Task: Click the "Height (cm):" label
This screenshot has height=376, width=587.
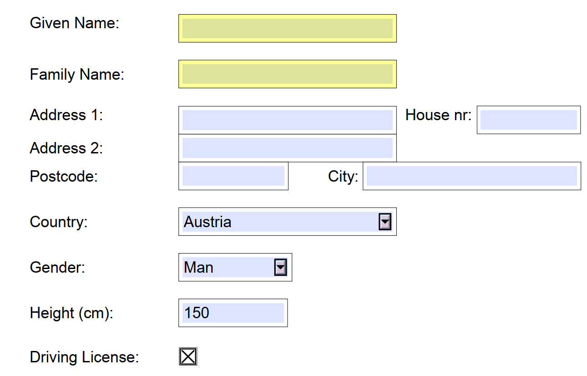Action: point(71,313)
